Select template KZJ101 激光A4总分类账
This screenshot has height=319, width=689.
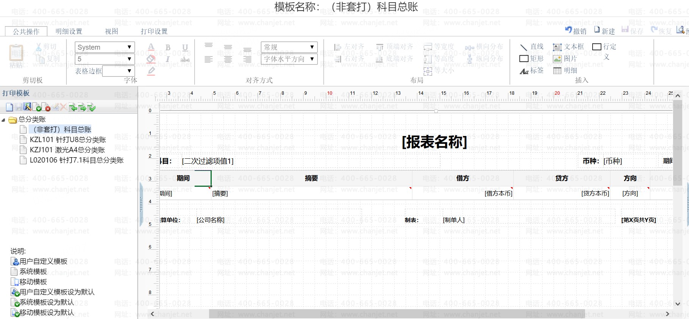tap(68, 150)
